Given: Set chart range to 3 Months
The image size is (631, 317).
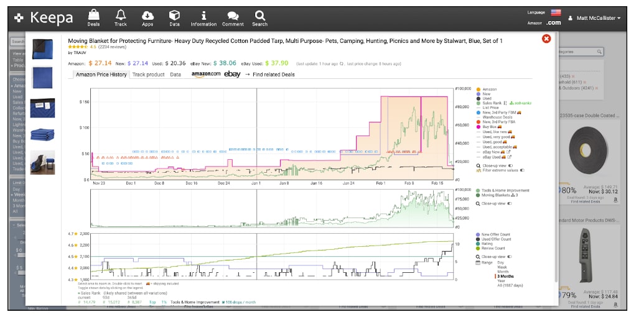Looking at the screenshot, I should 505,277.
